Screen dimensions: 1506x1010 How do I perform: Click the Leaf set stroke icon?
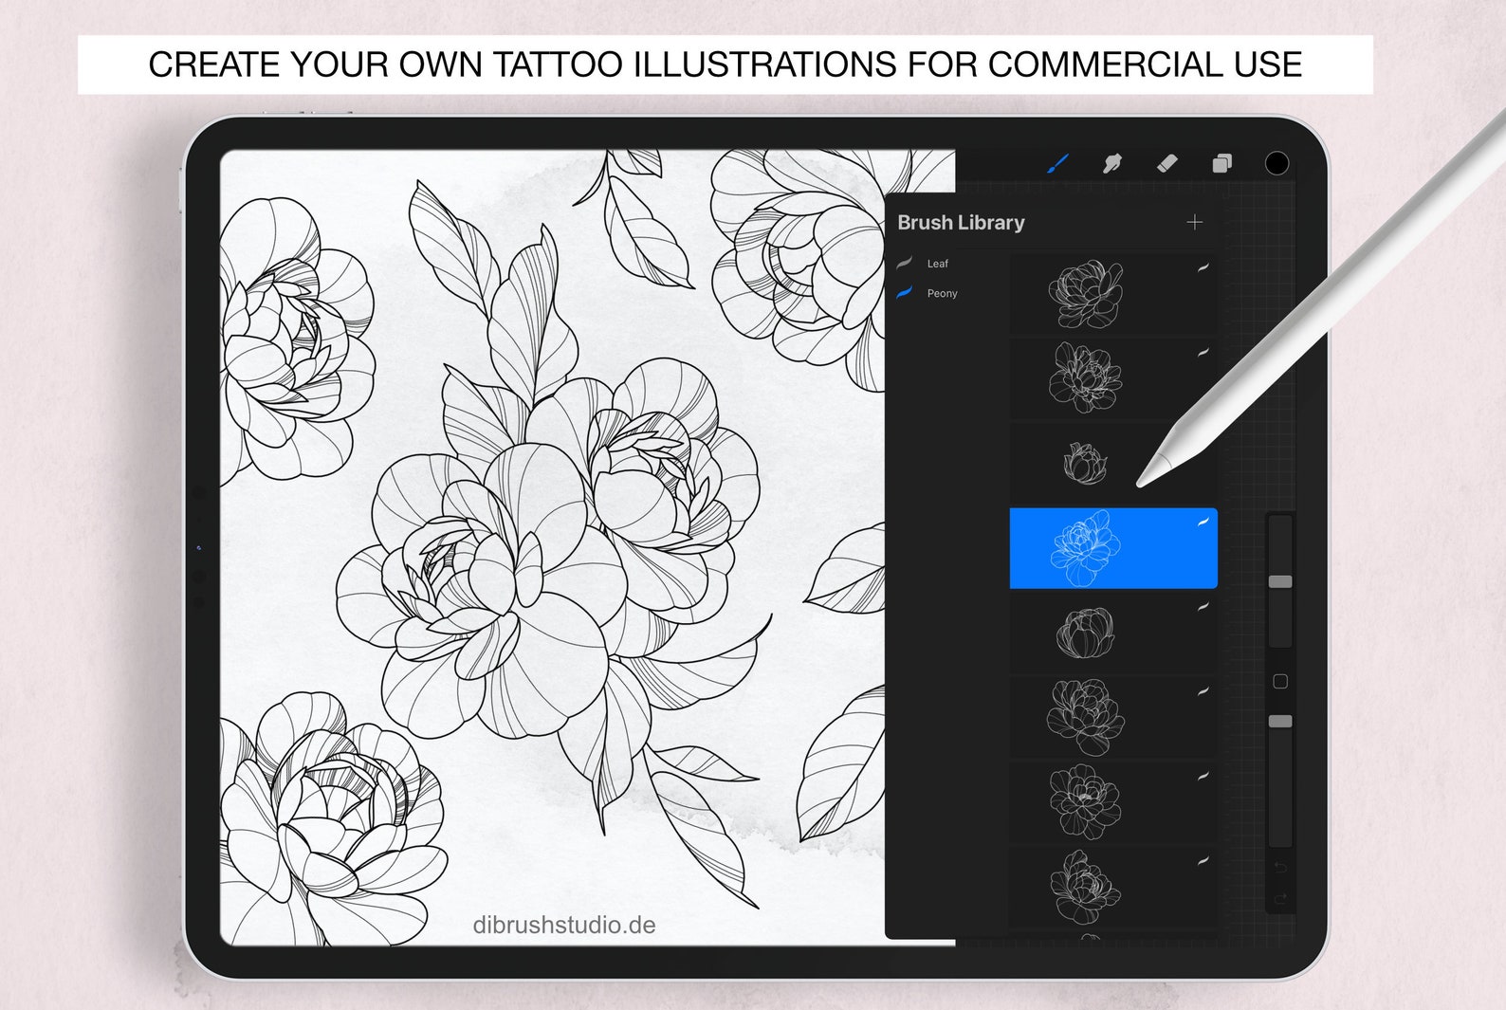[x=905, y=263]
